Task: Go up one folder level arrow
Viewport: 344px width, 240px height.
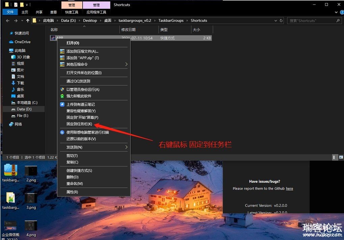Action: (28, 21)
